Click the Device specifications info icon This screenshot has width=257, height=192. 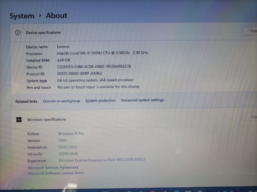(x=18, y=33)
